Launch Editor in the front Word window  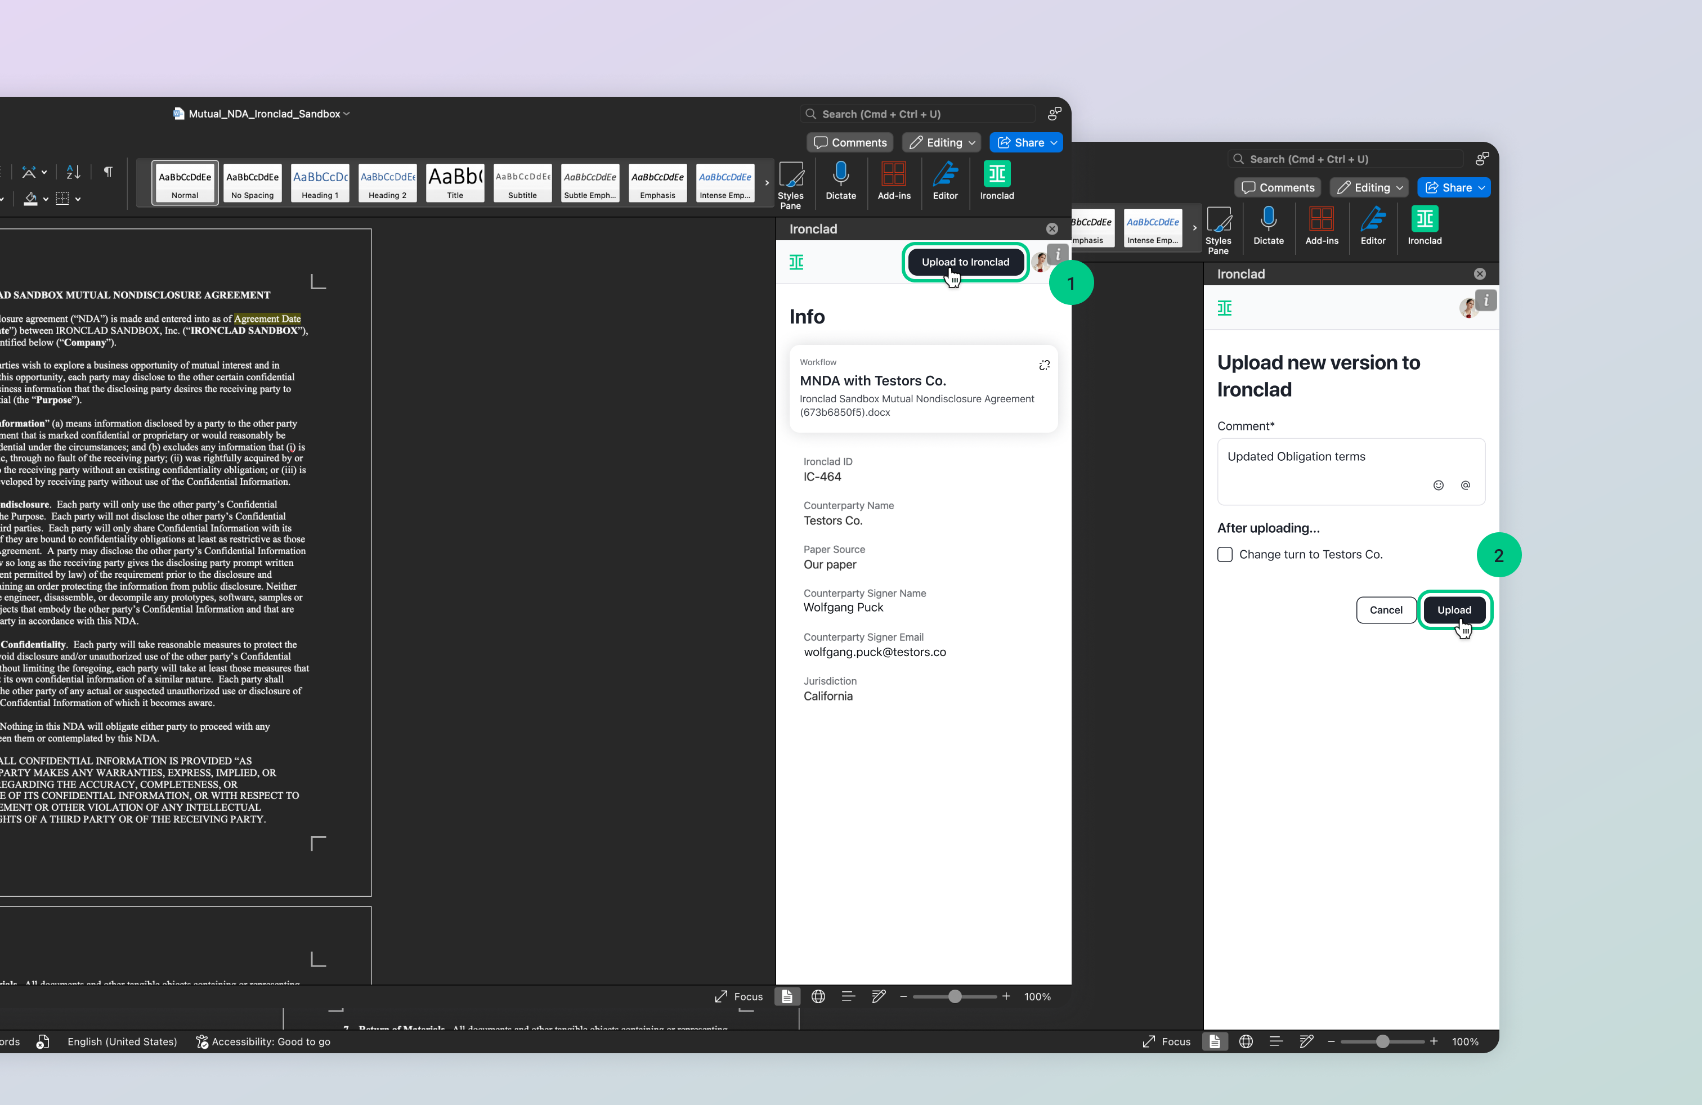click(x=944, y=180)
